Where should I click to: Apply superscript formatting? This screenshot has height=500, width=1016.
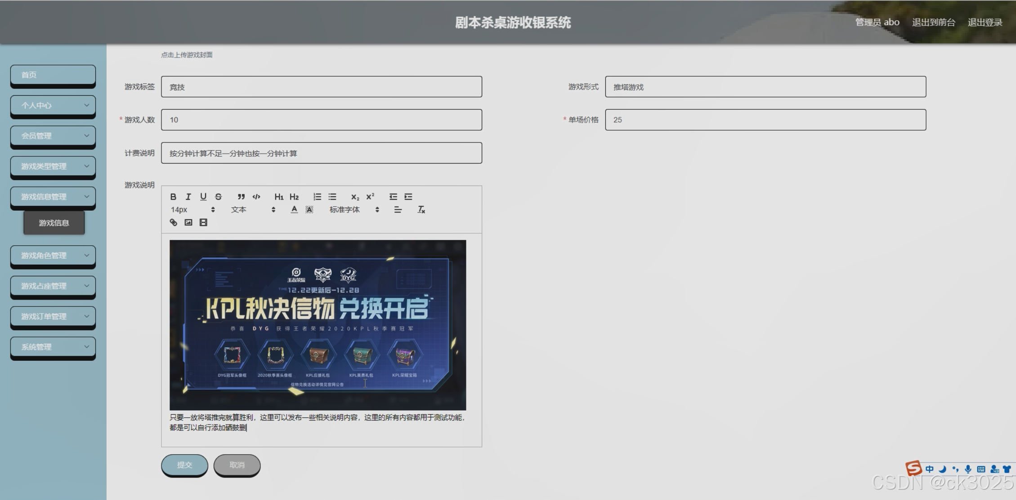(370, 197)
